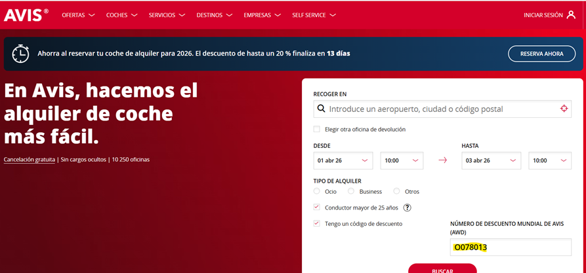Select the Business rental type
Viewport: 586px width, 273px height.
(x=351, y=191)
